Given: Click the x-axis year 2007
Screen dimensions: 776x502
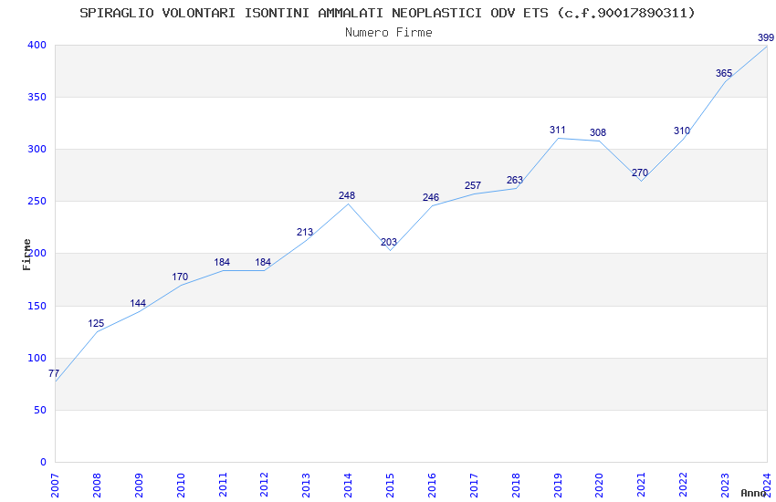Looking at the screenshot, I should (55, 486).
